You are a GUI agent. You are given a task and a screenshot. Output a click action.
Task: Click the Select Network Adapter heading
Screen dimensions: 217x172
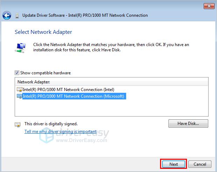pos(43,32)
